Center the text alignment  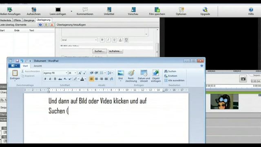97,79
